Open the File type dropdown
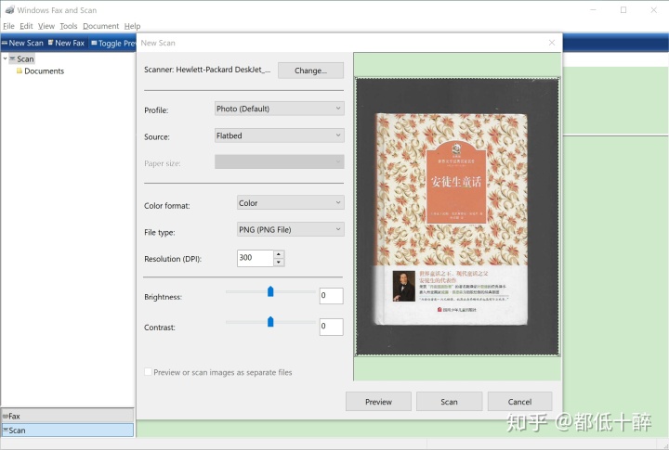This screenshot has height=450, width=669. pyautogui.click(x=291, y=229)
